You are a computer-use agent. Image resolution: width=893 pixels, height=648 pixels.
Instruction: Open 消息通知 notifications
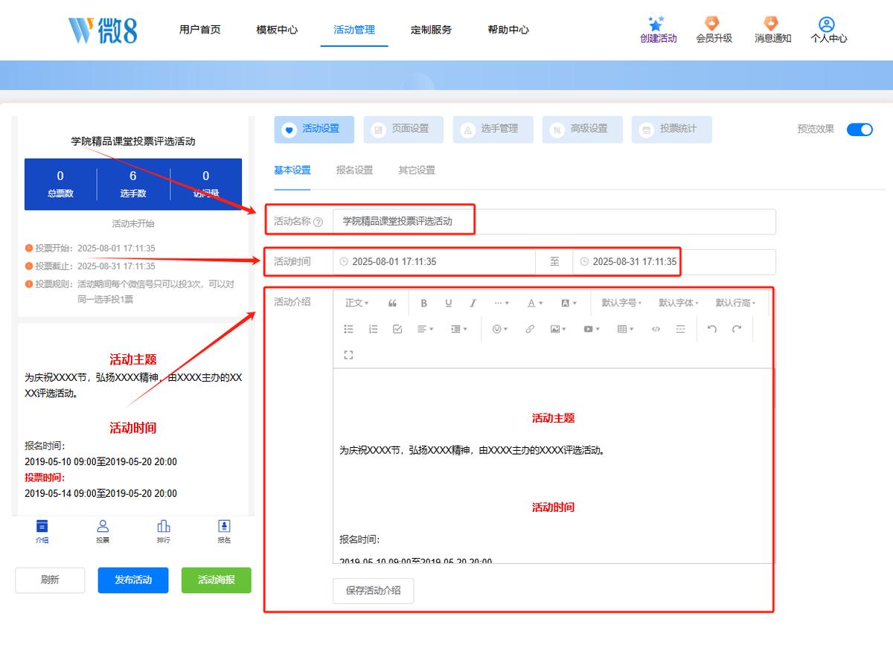pos(772,30)
